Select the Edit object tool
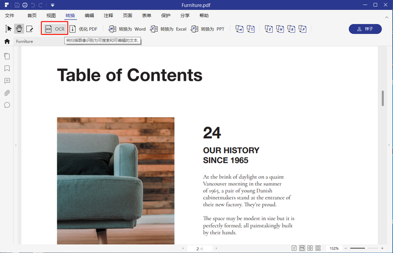 click(29, 29)
